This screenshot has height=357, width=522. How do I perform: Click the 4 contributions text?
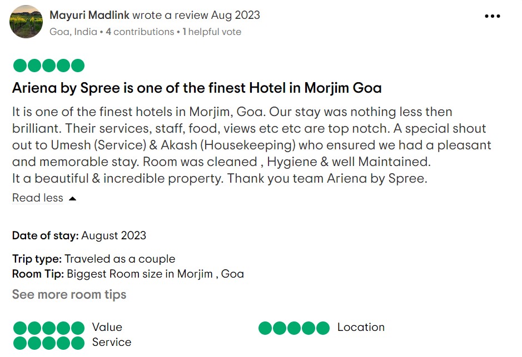click(140, 32)
